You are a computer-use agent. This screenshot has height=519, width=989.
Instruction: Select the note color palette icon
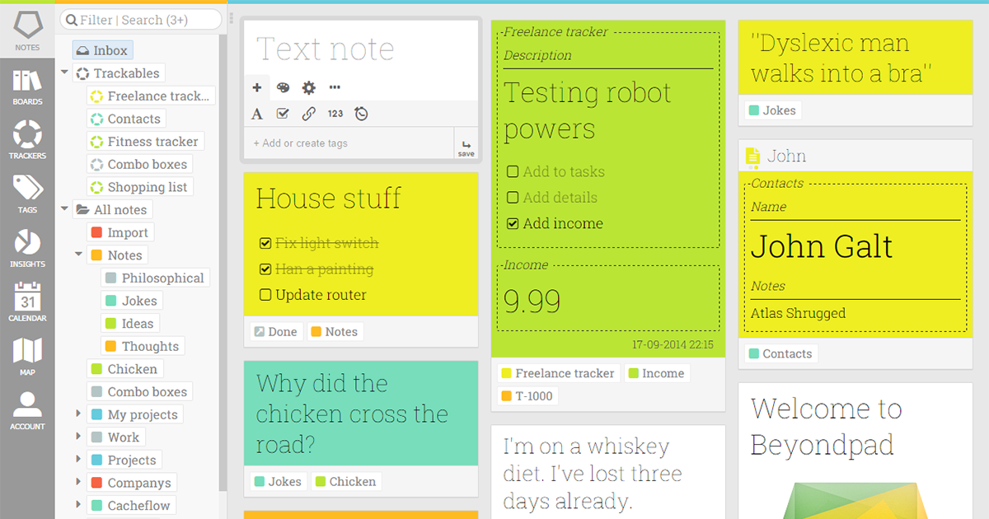click(283, 87)
